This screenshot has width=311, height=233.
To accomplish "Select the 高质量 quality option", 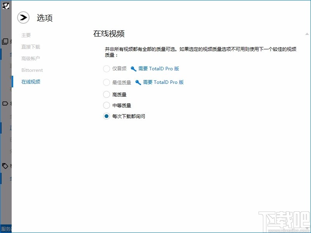I will click(107, 94).
